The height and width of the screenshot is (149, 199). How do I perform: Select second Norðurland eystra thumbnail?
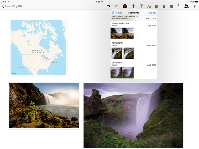pyautogui.click(x=128, y=33)
